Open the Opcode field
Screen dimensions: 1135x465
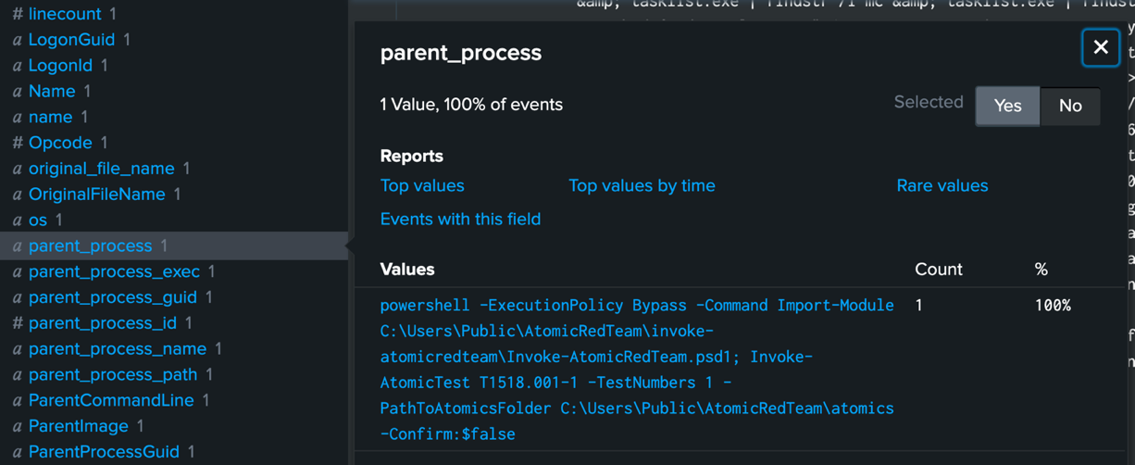60,143
